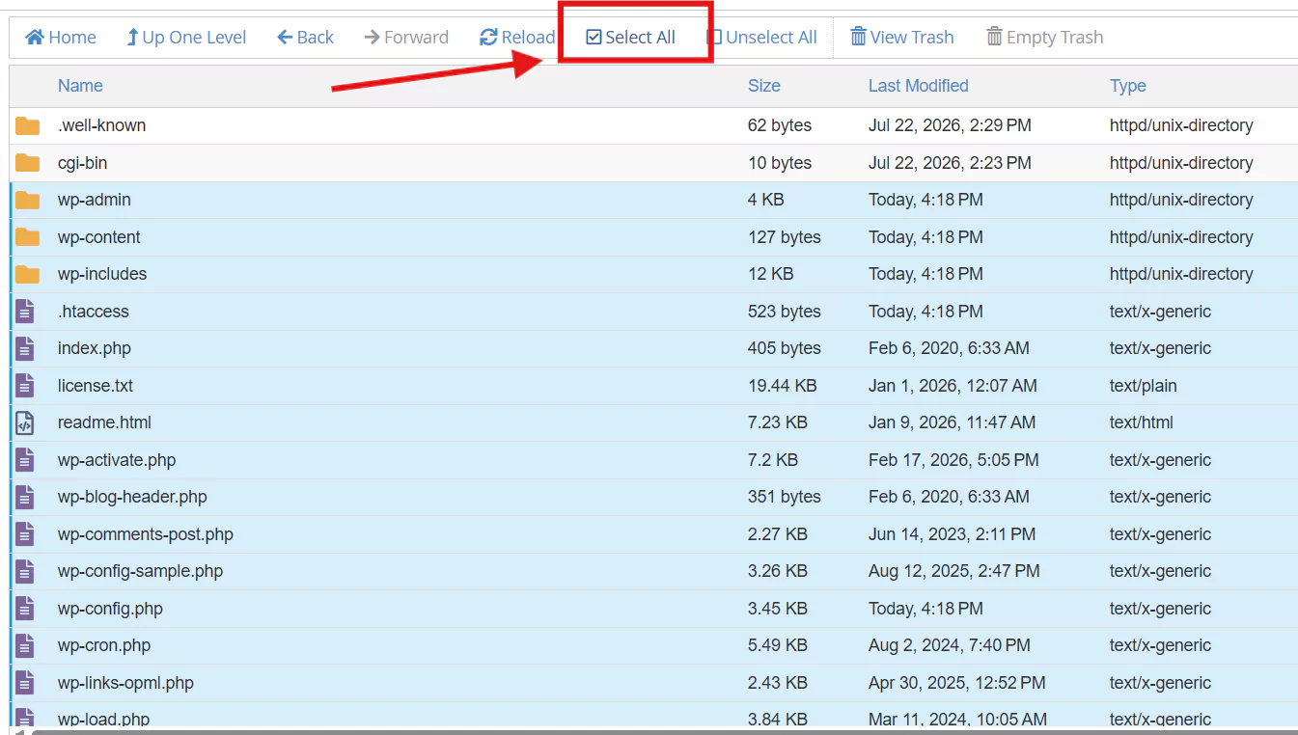Click the text/html type cell
The height and width of the screenshot is (735, 1298).
pyautogui.click(x=1142, y=422)
